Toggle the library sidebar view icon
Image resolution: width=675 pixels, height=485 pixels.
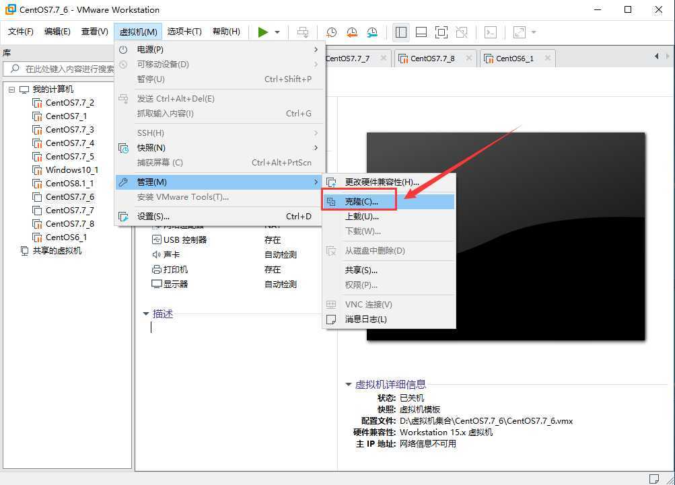[401, 32]
